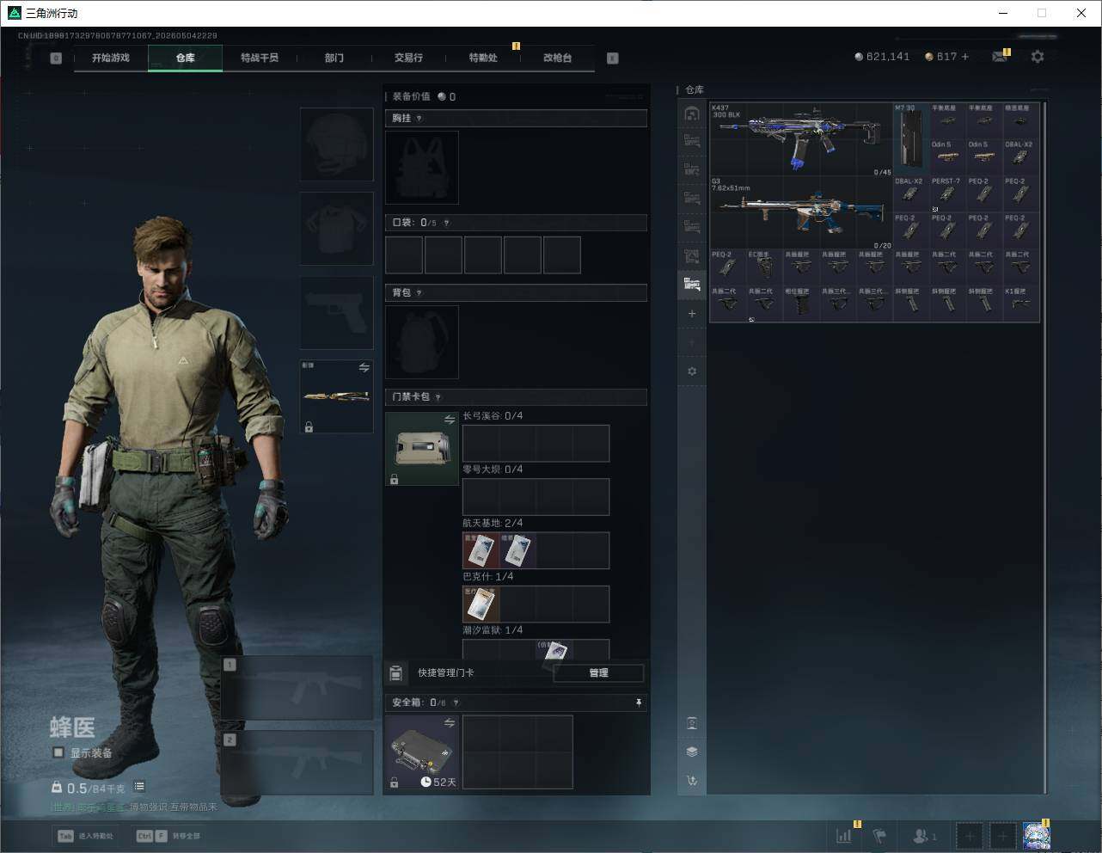This screenshot has height=853, width=1102.
Task: Click the help icon next to 胸挂
Action: point(419,119)
